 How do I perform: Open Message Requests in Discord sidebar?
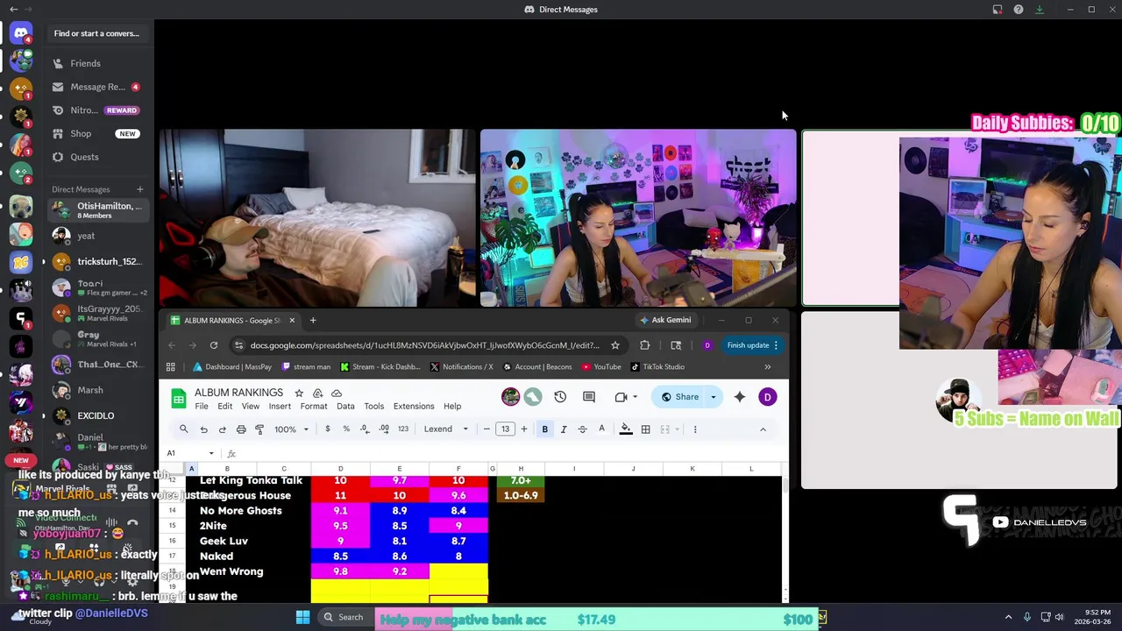(96, 87)
